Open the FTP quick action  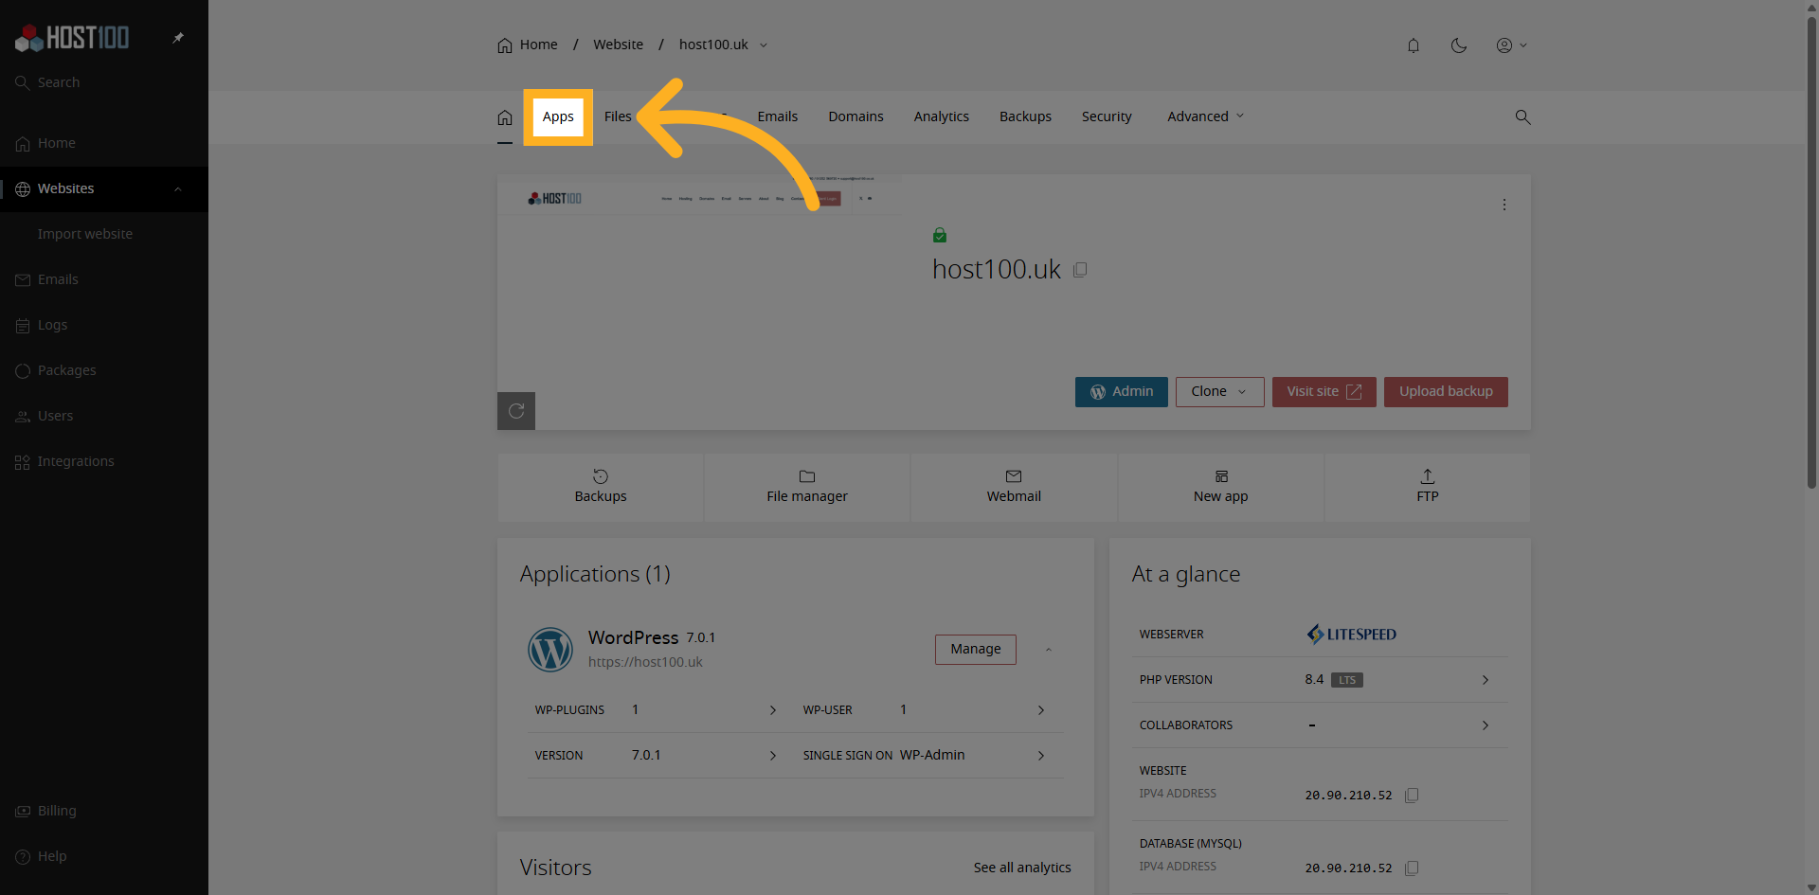click(1428, 487)
